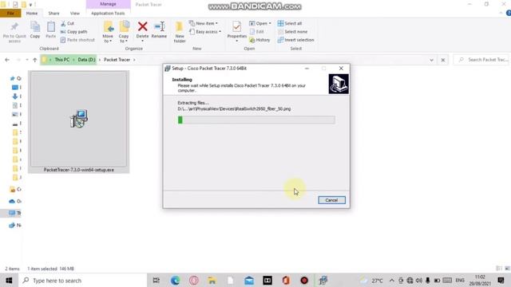Viewport: 511px width, 287px height.
Task: Click Data (D:) in address bar
Action: tap(86, 60)
